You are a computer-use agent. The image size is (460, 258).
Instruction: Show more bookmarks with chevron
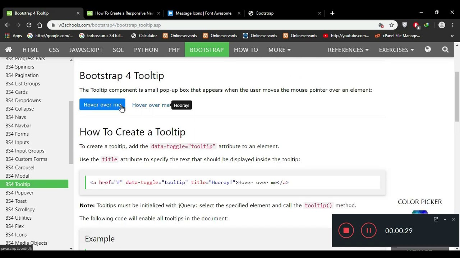[x=452, y=36]
